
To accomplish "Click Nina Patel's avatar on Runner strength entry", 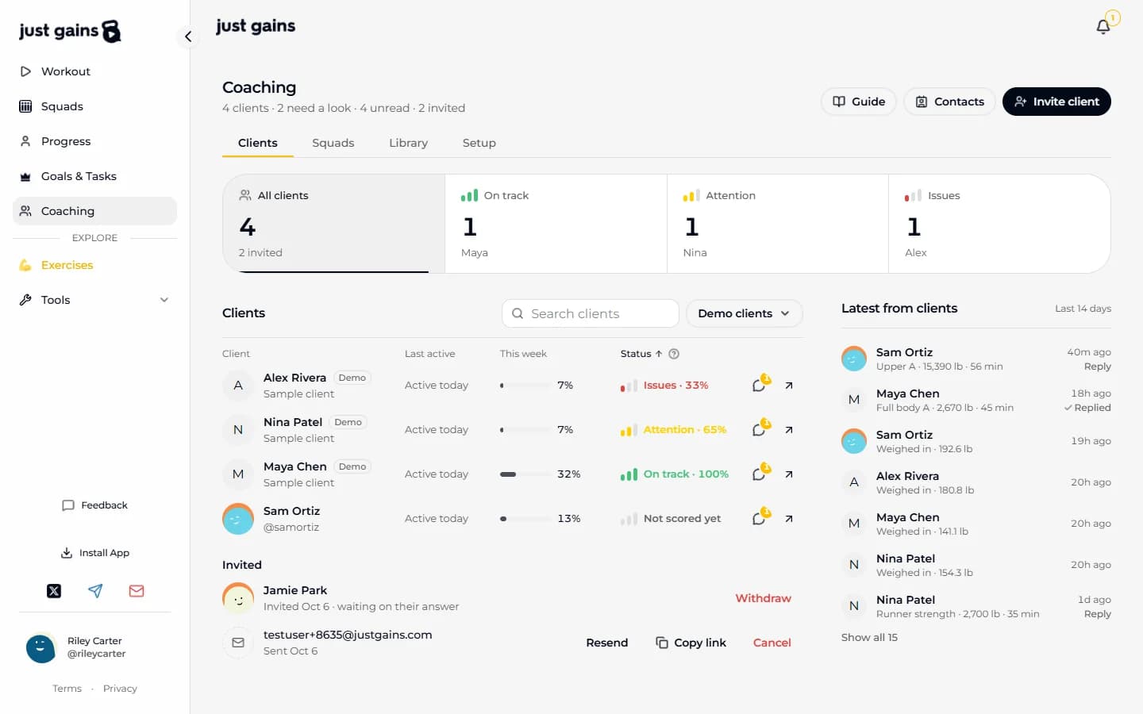I will point(854,606).
